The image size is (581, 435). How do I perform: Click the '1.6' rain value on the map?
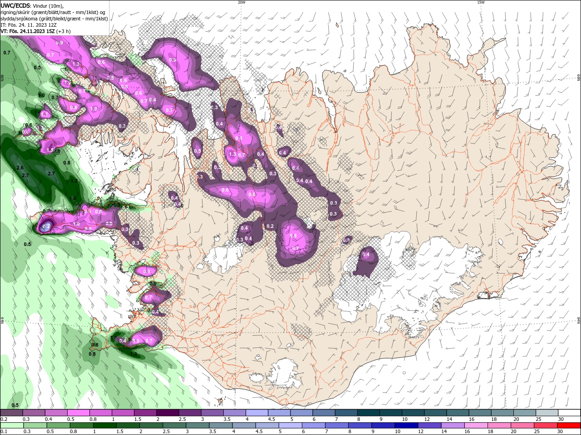pos(73,198)
